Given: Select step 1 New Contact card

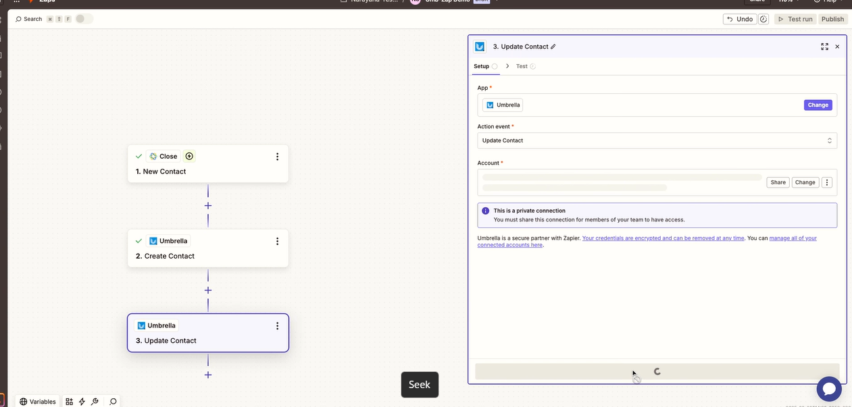Looking at the screenshot, I should [208, 163].
